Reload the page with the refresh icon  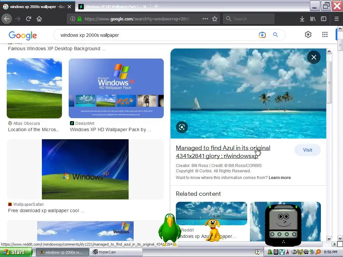(x=28, y=19)
